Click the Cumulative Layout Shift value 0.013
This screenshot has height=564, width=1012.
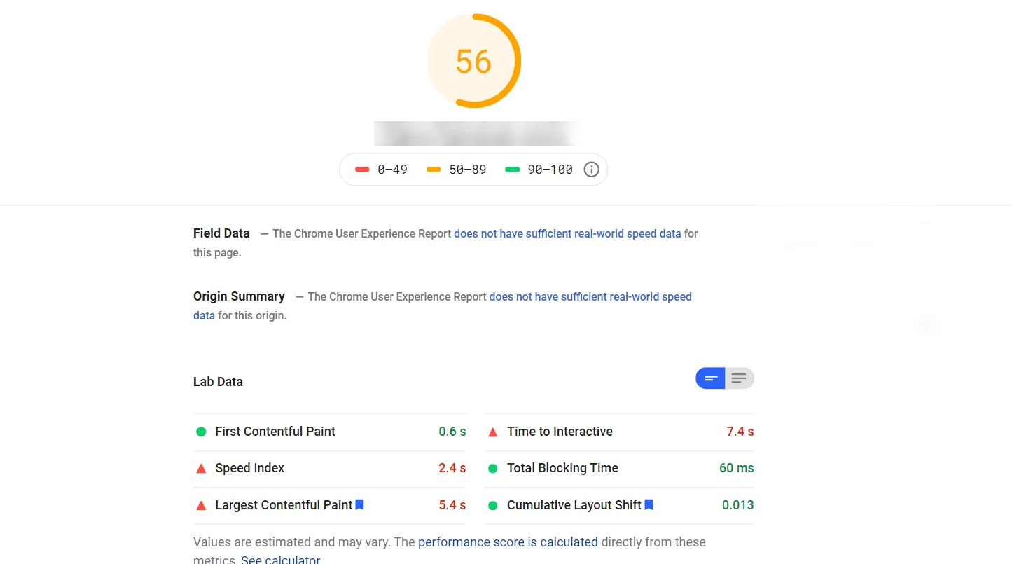coord(737,505)
